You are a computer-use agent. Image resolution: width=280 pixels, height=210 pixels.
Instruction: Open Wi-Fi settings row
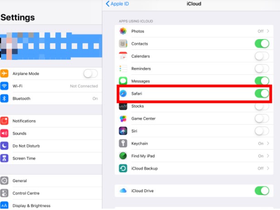pos(50,86)
